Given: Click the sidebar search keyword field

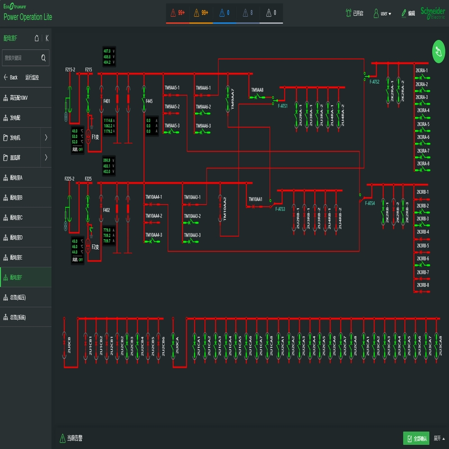Looking at the screenshot, I should (x=25, y=58).
